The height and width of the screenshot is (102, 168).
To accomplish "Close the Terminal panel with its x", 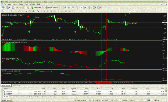I will point(2,88).
